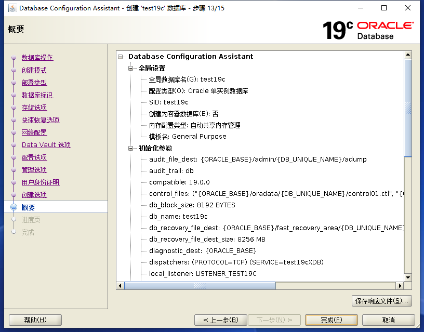424x332 pixels.
Task: Go back with 上一步(B)
Action: click(221, 320)
